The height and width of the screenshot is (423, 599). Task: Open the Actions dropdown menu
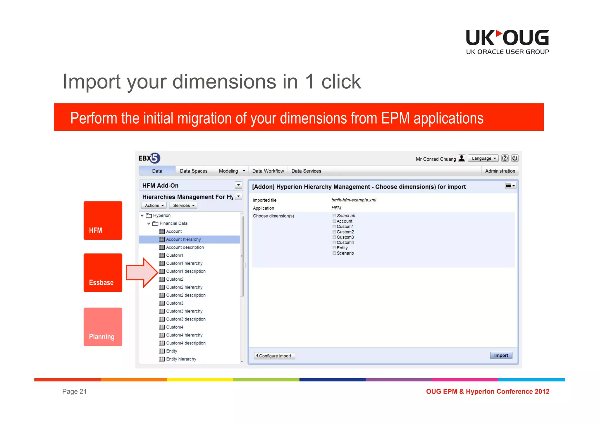click(154, 206)
